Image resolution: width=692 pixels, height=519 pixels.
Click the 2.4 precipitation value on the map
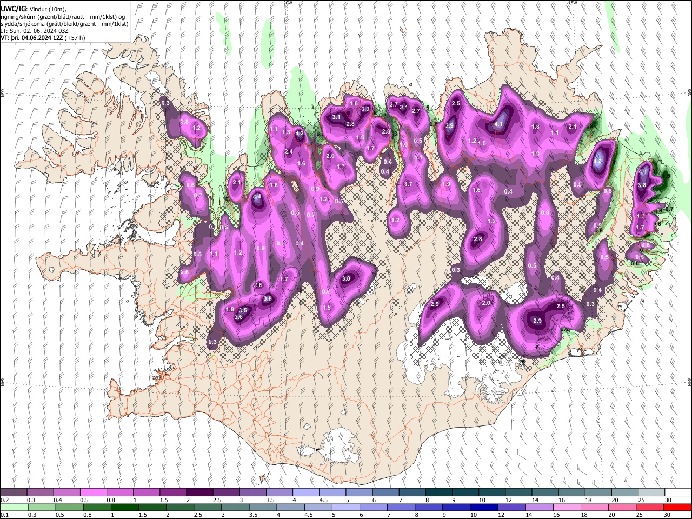coord(289,152)
